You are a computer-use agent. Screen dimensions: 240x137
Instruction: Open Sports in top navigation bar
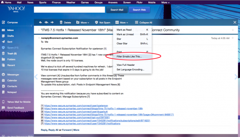point(43,3)
